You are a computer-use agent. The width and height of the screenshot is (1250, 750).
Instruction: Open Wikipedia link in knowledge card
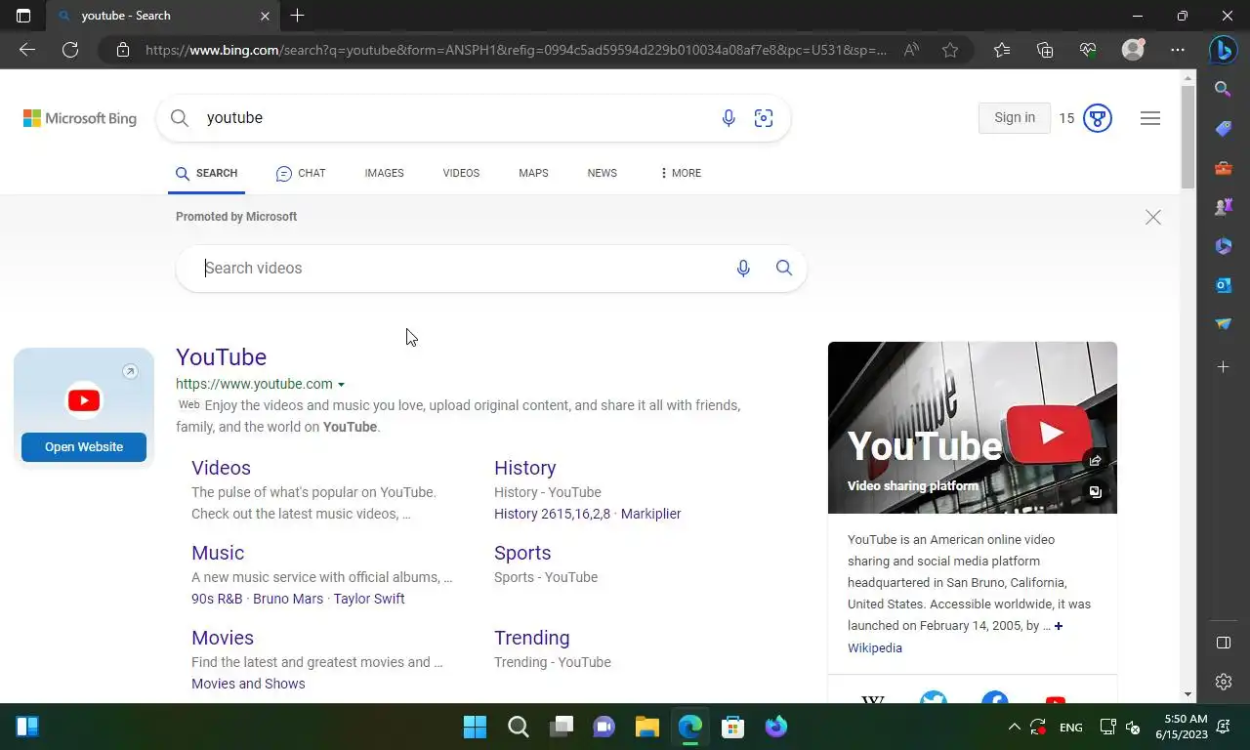[x=875, y=648]
